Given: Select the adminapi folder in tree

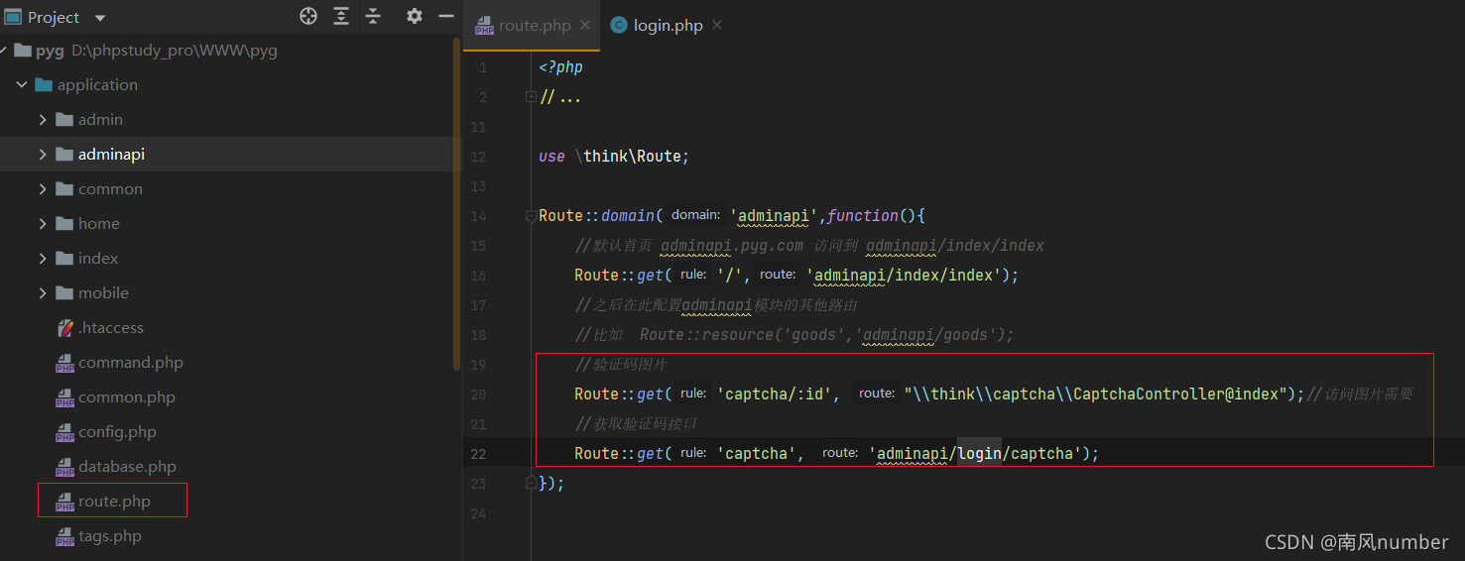Looking at the screenshot, I should point(111,155).
